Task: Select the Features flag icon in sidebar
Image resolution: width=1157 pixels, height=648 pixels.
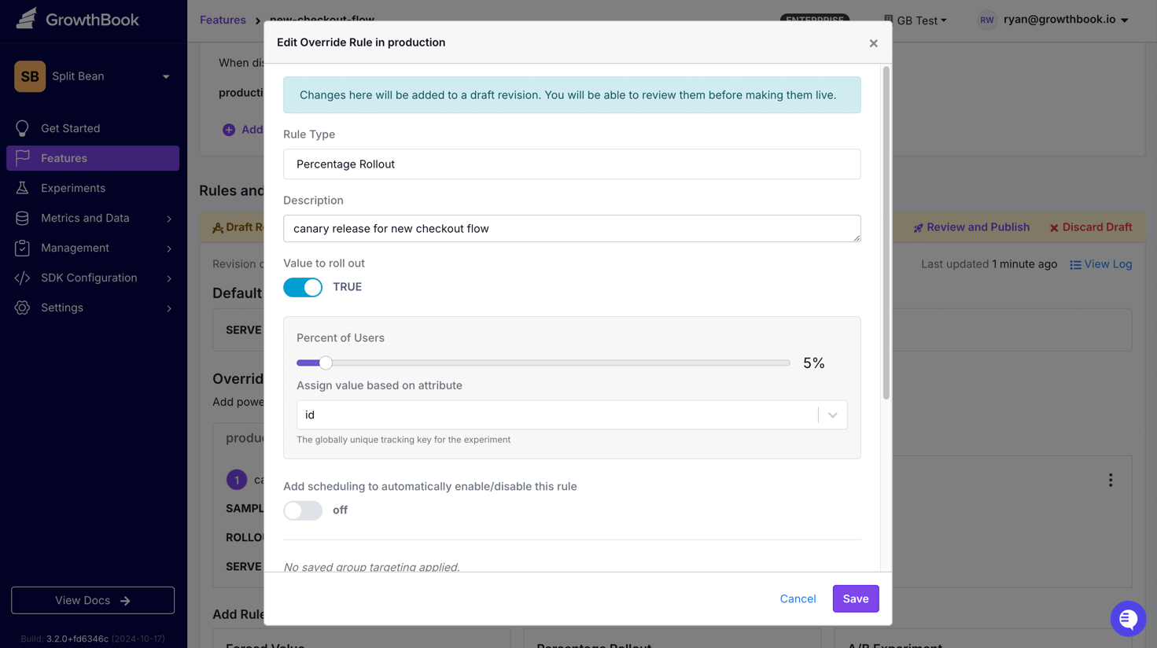Action: 22,157
